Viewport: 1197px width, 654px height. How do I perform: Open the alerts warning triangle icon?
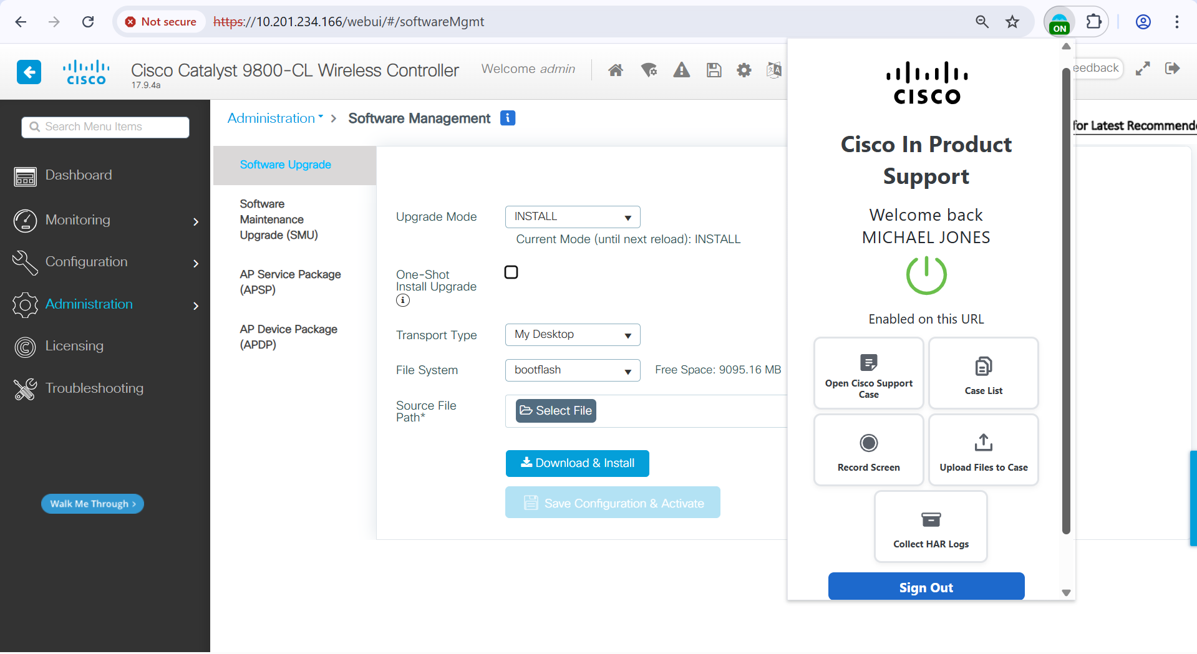click(x=681, y=70)
